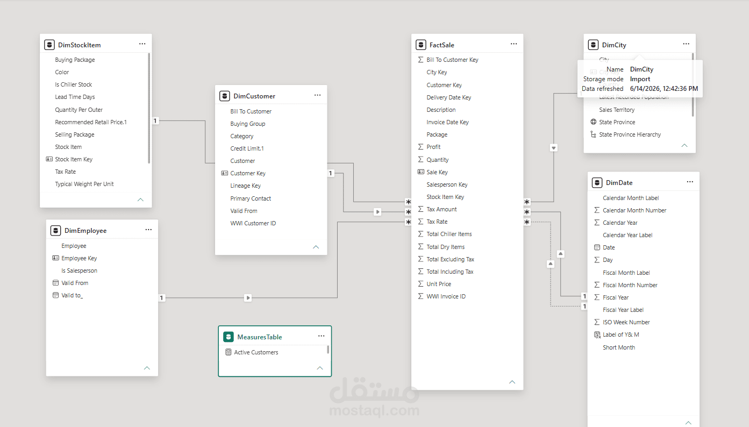This screenshot has height=427, width=749.
Task: Open MeasuresTable more options menu
Action: [x=321, y=336]
